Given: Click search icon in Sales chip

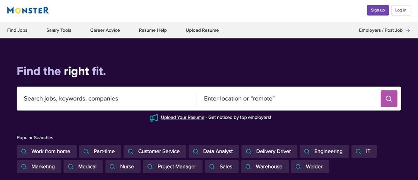Looking at the screenshot, I should [212, 167].
